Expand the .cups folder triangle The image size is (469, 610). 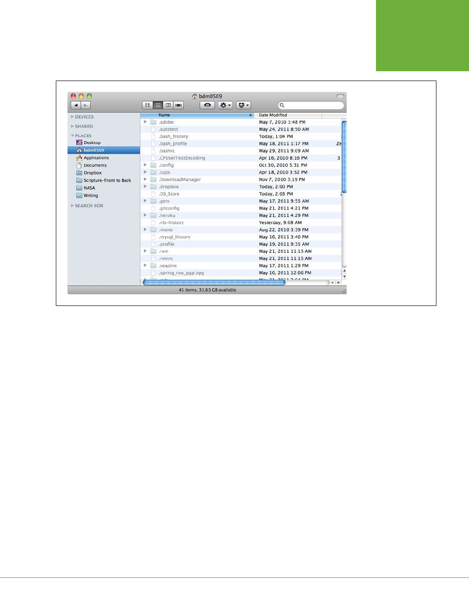tap(145, 172)
